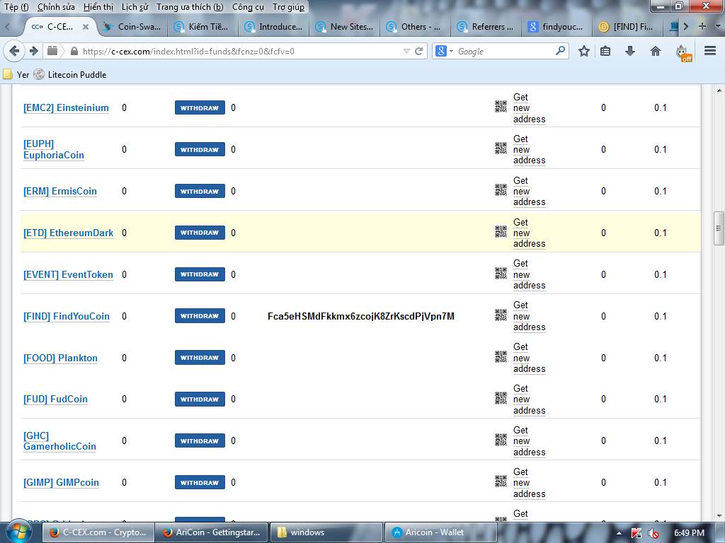Open the EventToken QR code icon
This screenshot has width=725, height=543.
coord(501,274)
